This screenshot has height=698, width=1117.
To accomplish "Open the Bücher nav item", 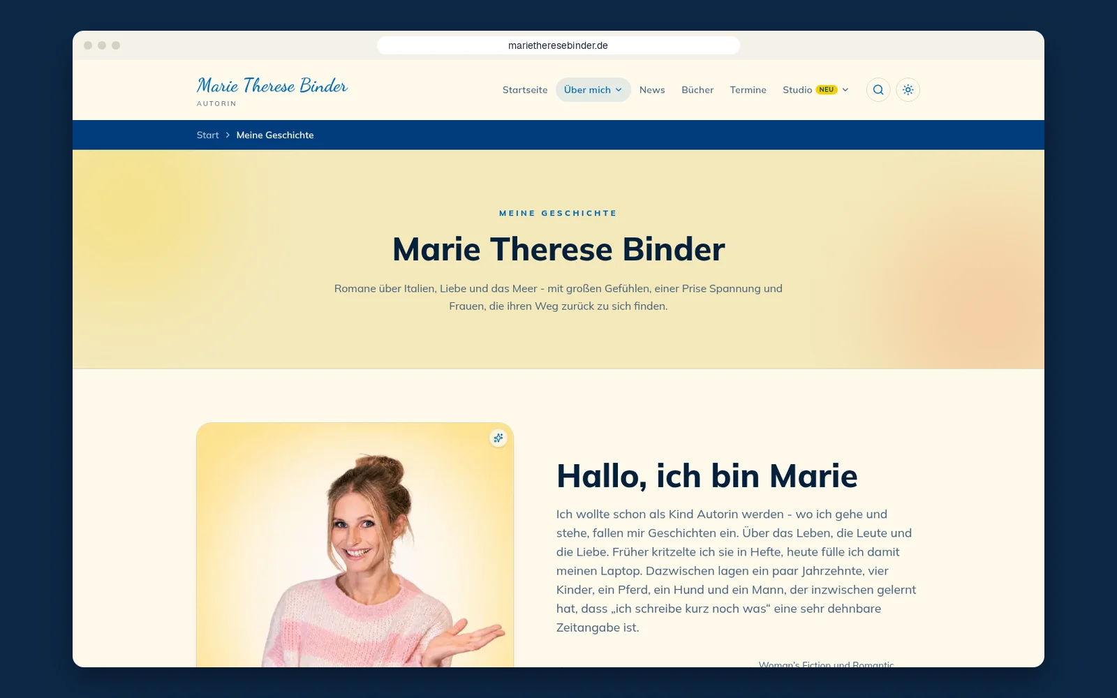I will [697, 90].
